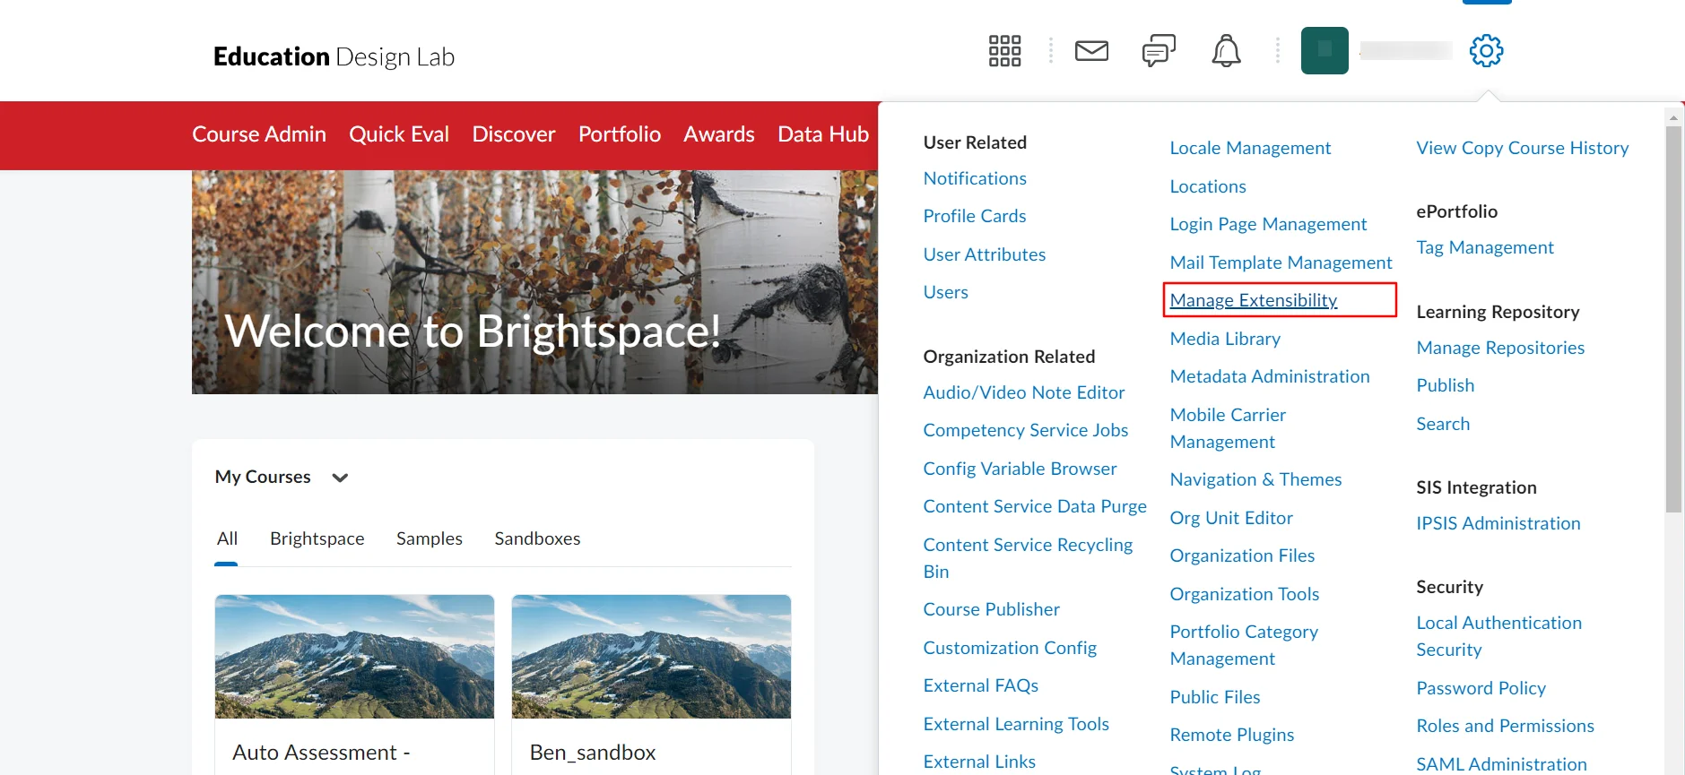
Task: Open Config Variable Browser
Action: click(x=1021, y=469)
